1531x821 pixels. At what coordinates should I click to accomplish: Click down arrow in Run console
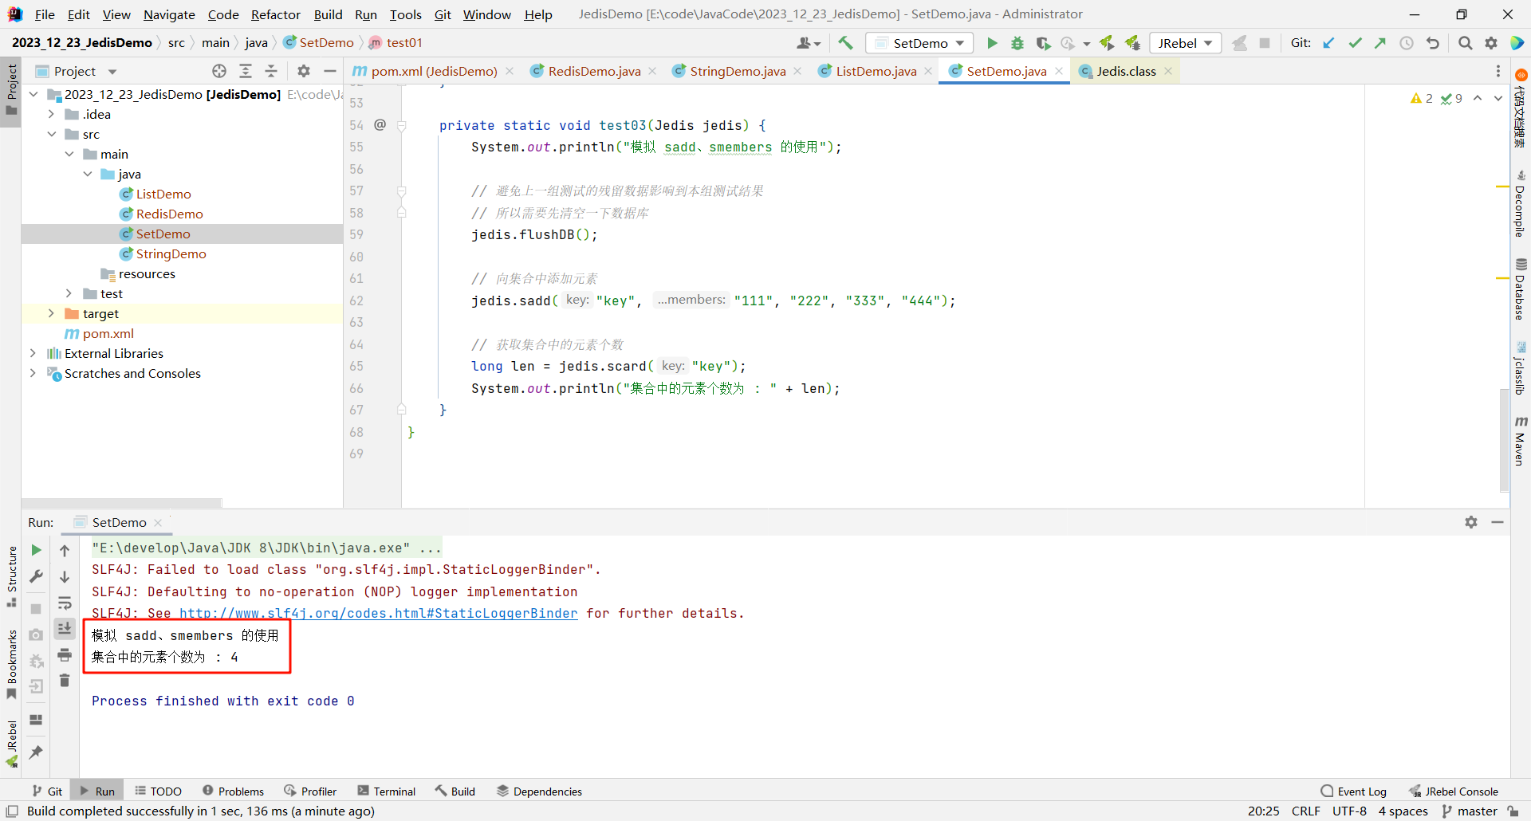65,576
